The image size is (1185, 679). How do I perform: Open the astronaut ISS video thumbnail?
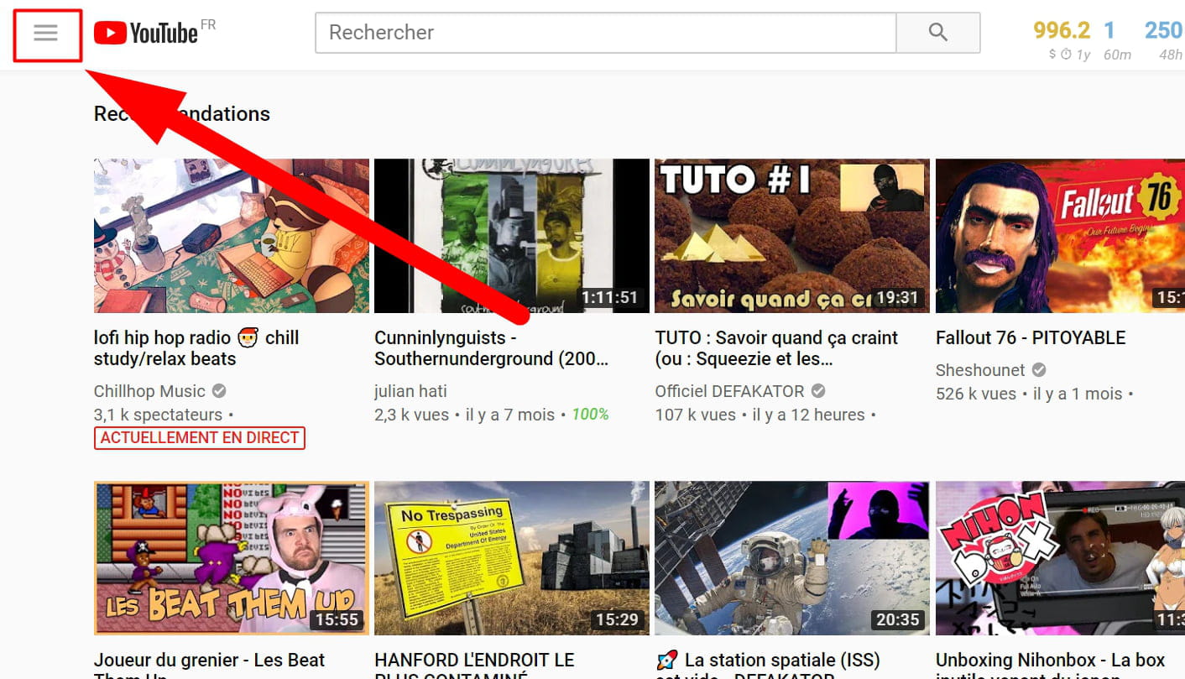[x=792, y=558]
